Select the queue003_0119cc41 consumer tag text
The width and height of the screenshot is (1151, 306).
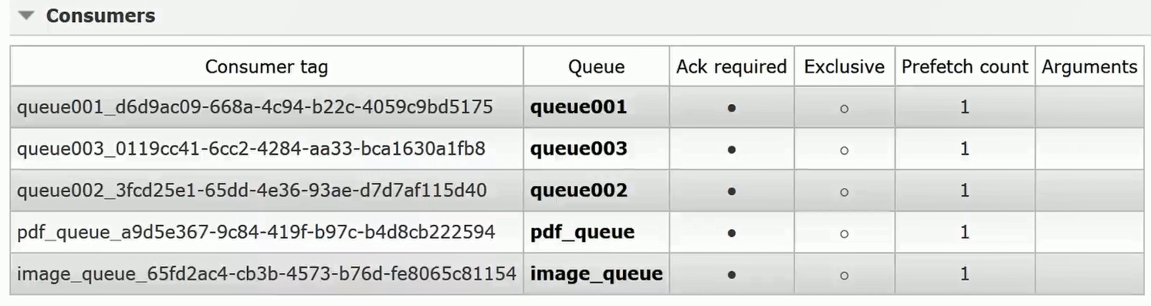point(251,149)
